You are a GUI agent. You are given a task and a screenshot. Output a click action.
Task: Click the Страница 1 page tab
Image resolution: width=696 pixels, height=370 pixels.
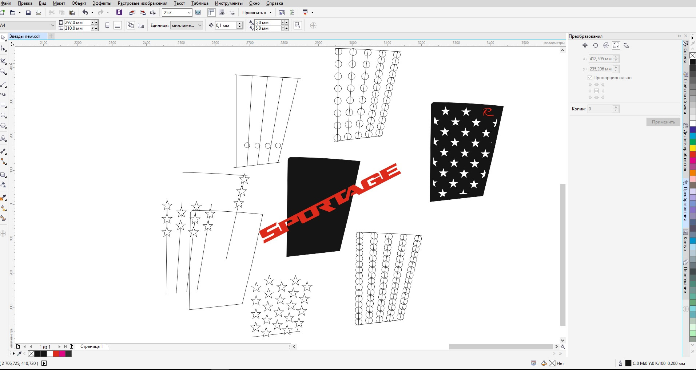click(92, 346)
